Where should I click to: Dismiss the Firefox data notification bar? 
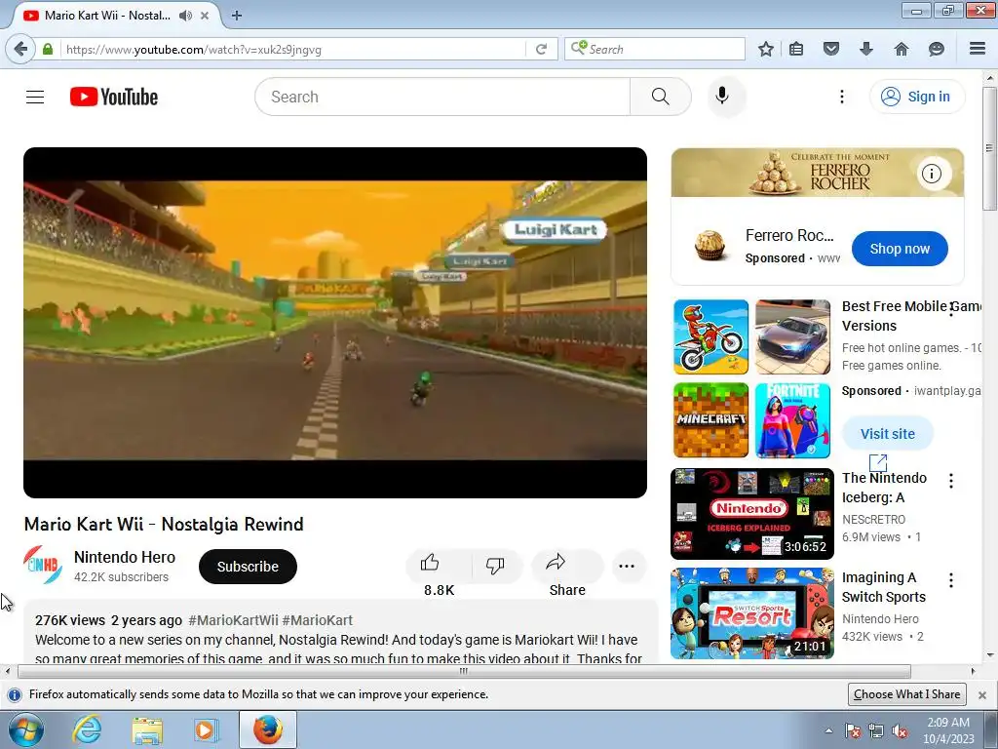[x=982, y=694]
